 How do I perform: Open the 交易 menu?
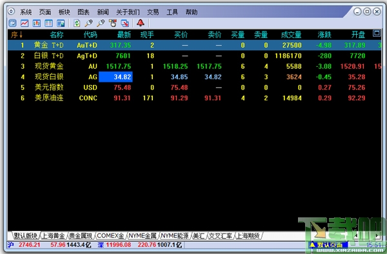pyautogui.click(x=153, y=12)
